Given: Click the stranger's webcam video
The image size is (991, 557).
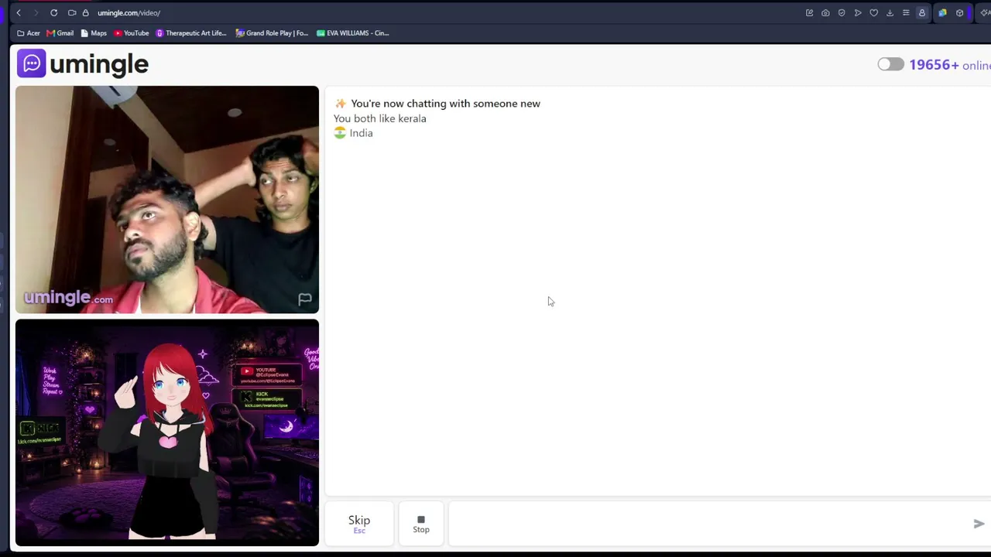Looking at the screenshot, I should [x=167, y=200].
